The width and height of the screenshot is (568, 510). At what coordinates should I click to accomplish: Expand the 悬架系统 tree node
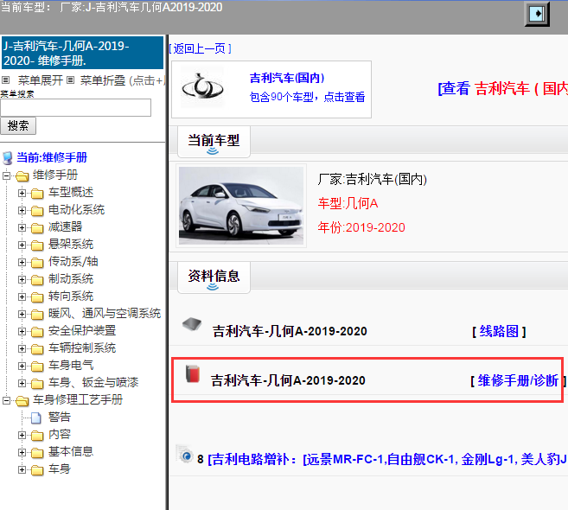22,245
